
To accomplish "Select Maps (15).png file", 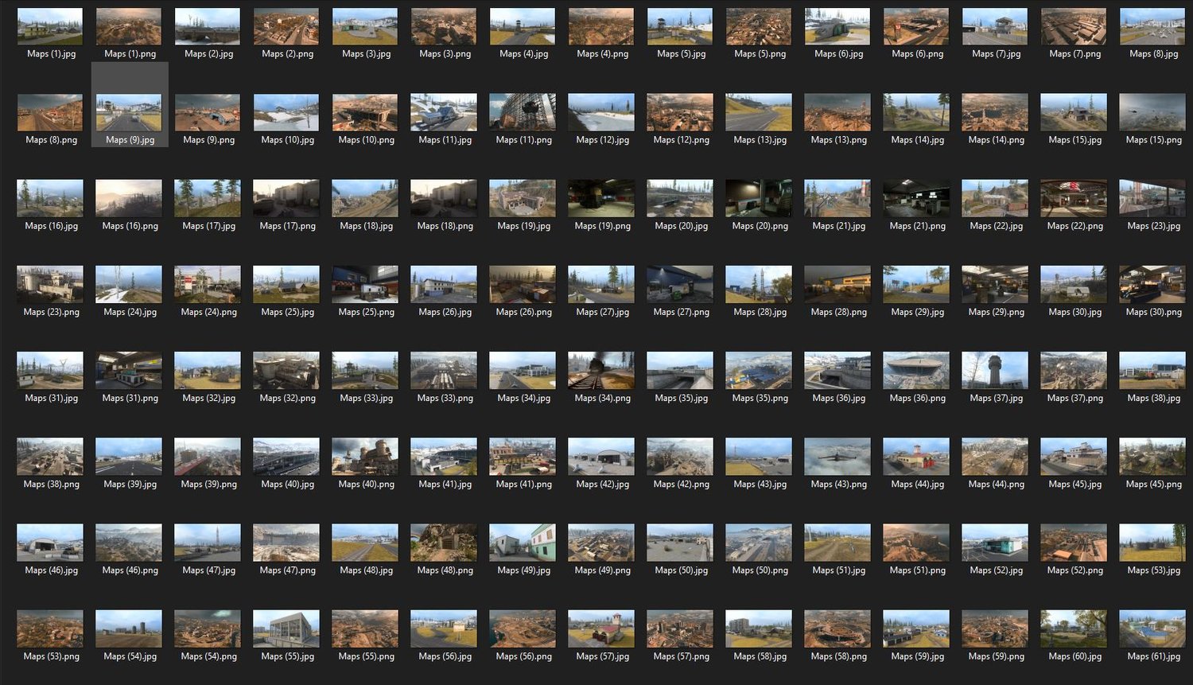I will 1152,112.
